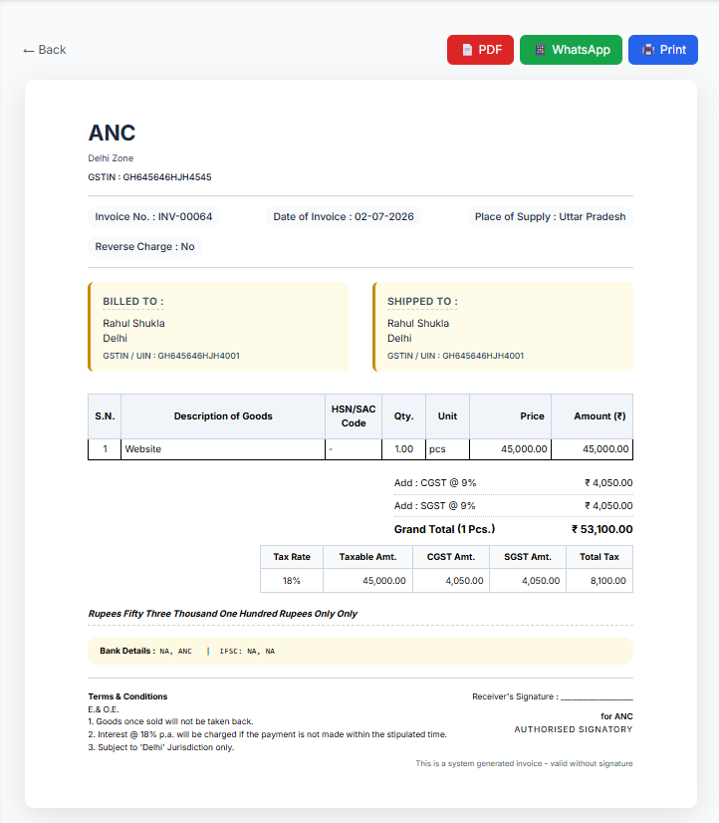The image size is (719, 823).
Task: Click the CGST Amt. column header
Action: coord(451,557)
